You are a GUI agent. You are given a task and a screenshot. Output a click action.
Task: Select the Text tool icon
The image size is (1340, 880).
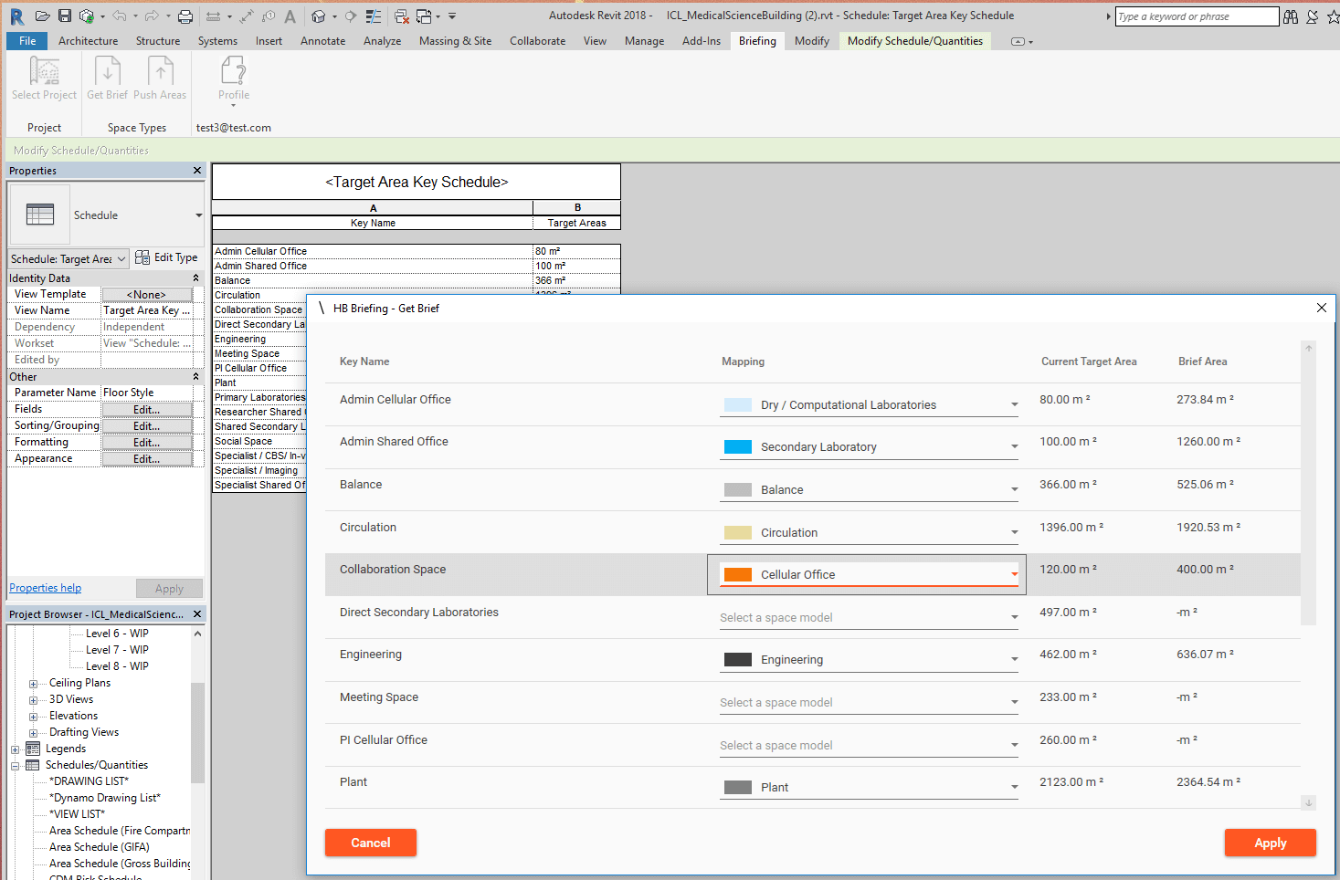[x=290, y=16]
